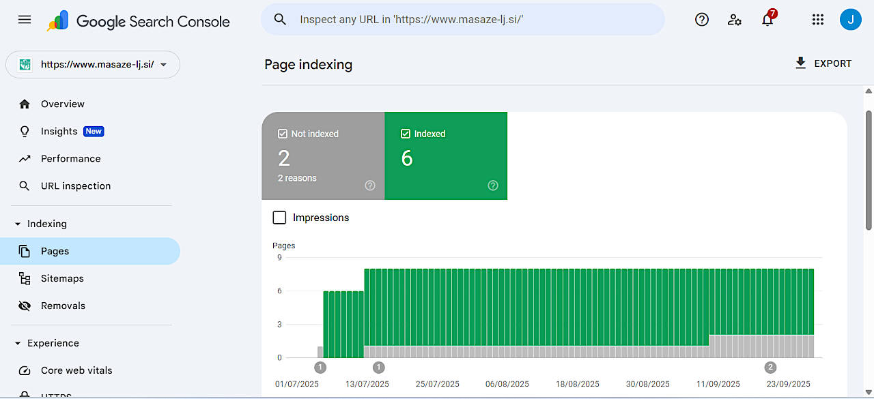
Task: Go to Performance in sidebar
Action: [x=70, y=158]
